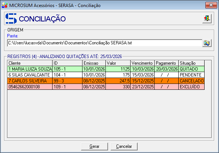Click the ID cell 104 - 1
Image resolution: width=219 pixels, height=153 pixels.
click(x=67, y=75)
